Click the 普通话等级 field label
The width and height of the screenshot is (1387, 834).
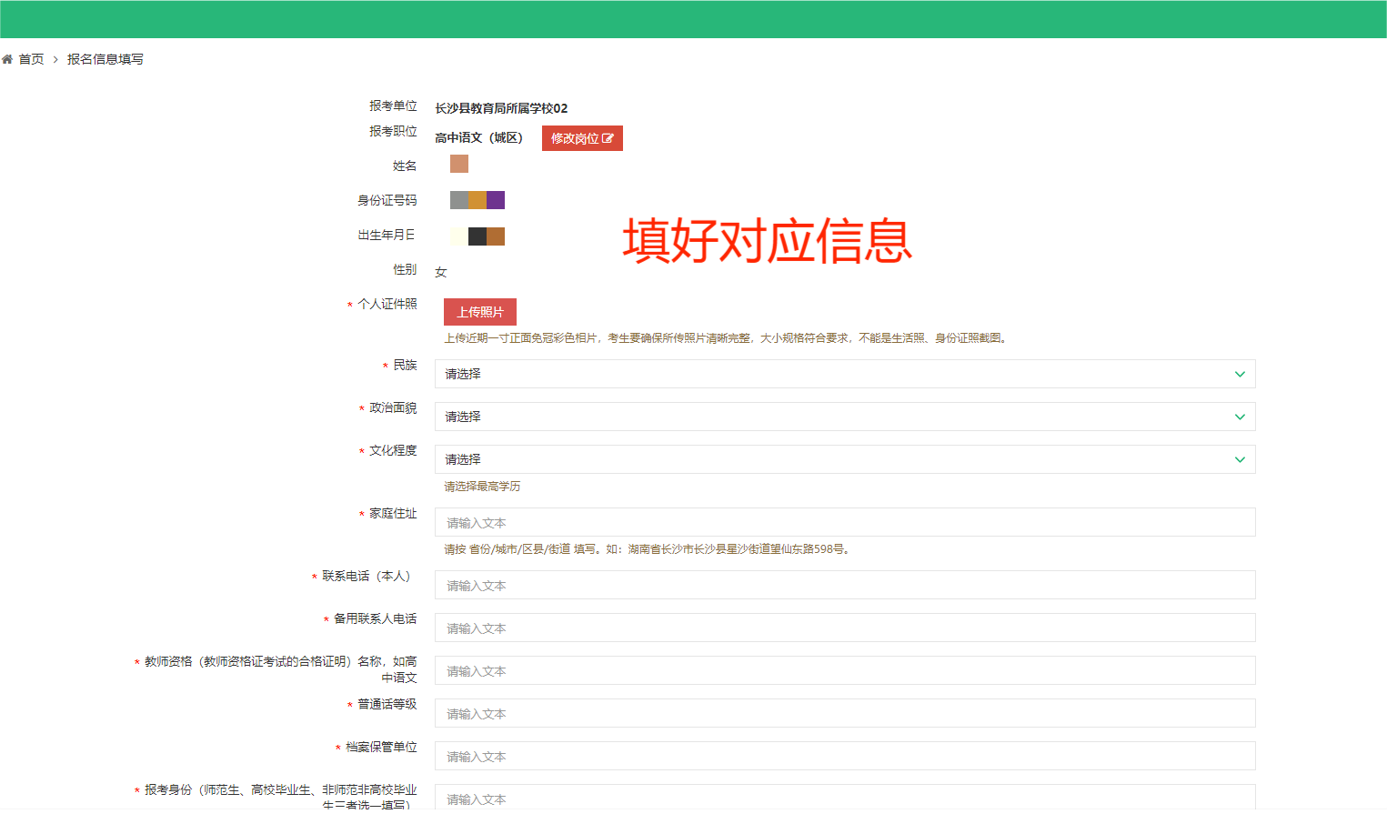pyautogui.click(x=387, y=704)
